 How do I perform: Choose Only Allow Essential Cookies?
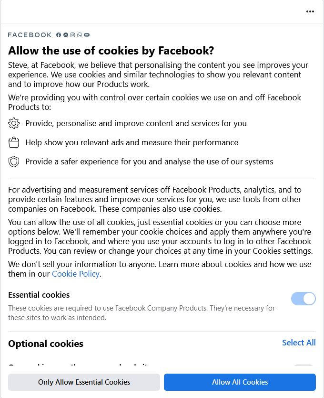[84, 382]
